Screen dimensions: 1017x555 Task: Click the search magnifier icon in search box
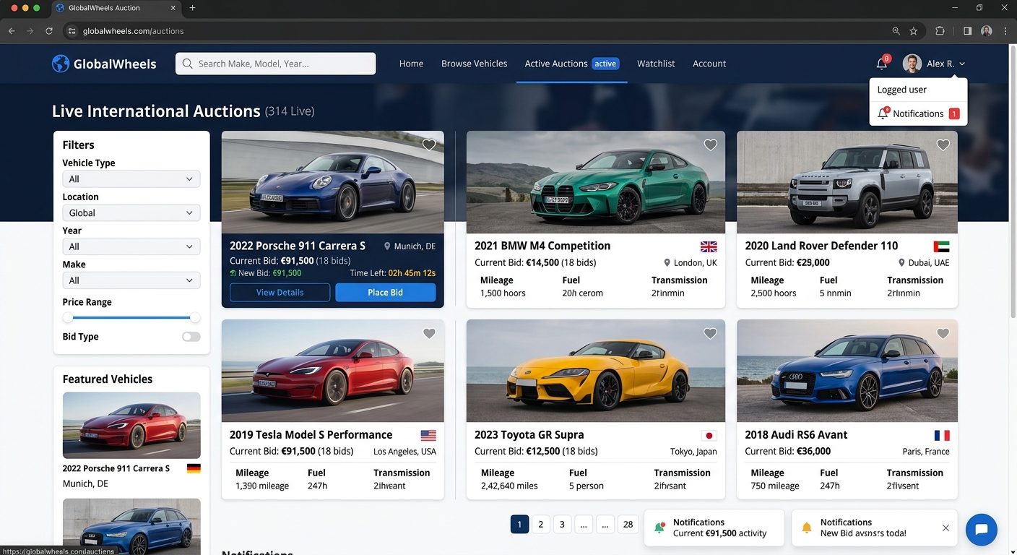[187, 64]
